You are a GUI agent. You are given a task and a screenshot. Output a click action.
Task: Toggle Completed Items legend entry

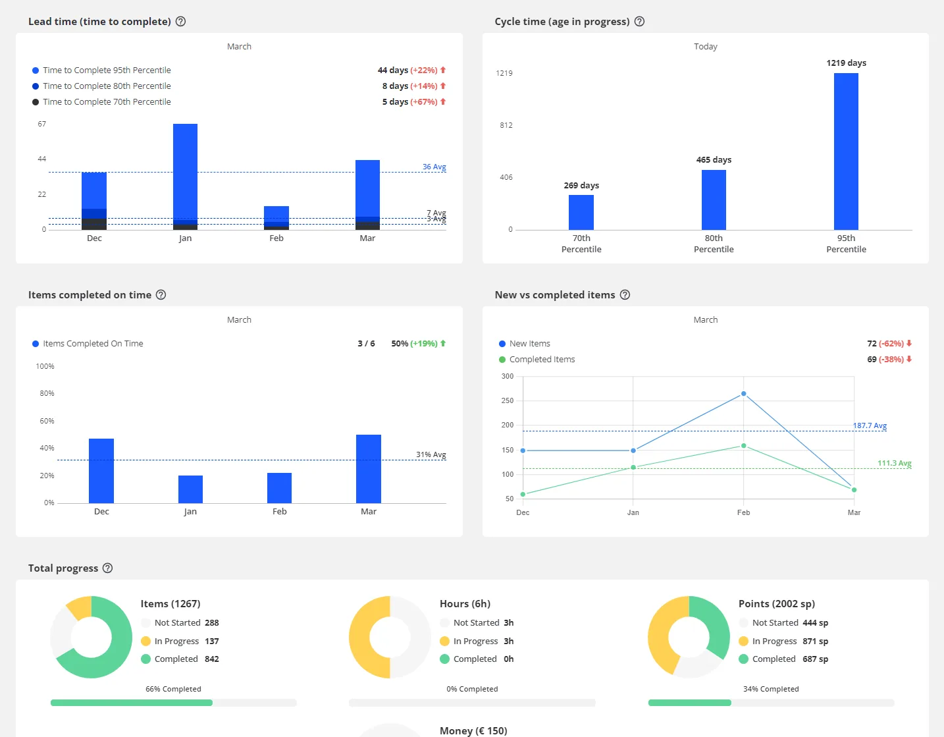(537, 360)
